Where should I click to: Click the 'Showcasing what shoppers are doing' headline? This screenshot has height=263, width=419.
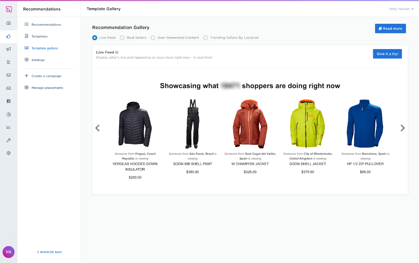tap(250, 86)
